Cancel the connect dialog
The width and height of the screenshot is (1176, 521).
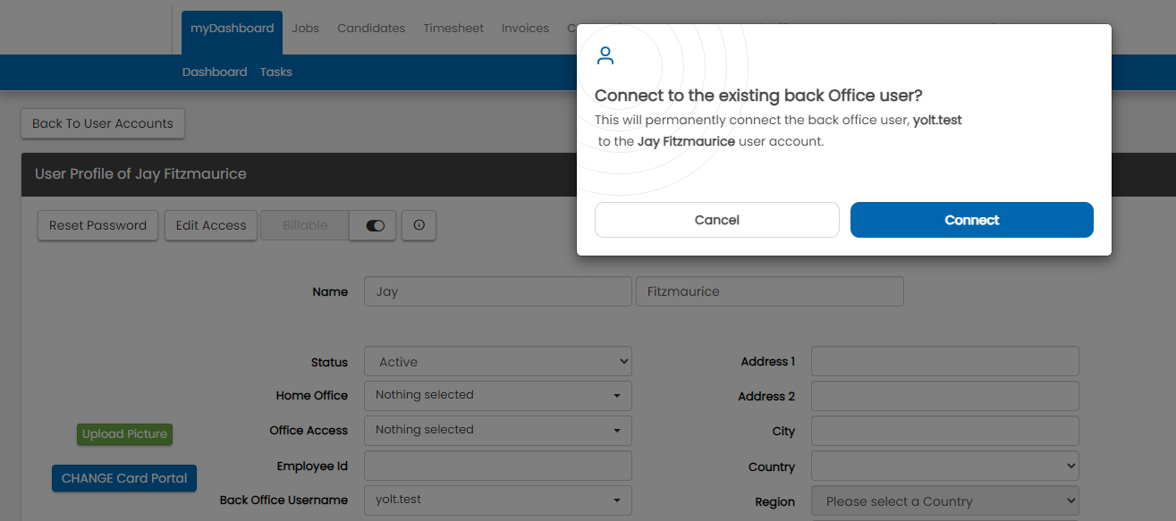point(716,220)
